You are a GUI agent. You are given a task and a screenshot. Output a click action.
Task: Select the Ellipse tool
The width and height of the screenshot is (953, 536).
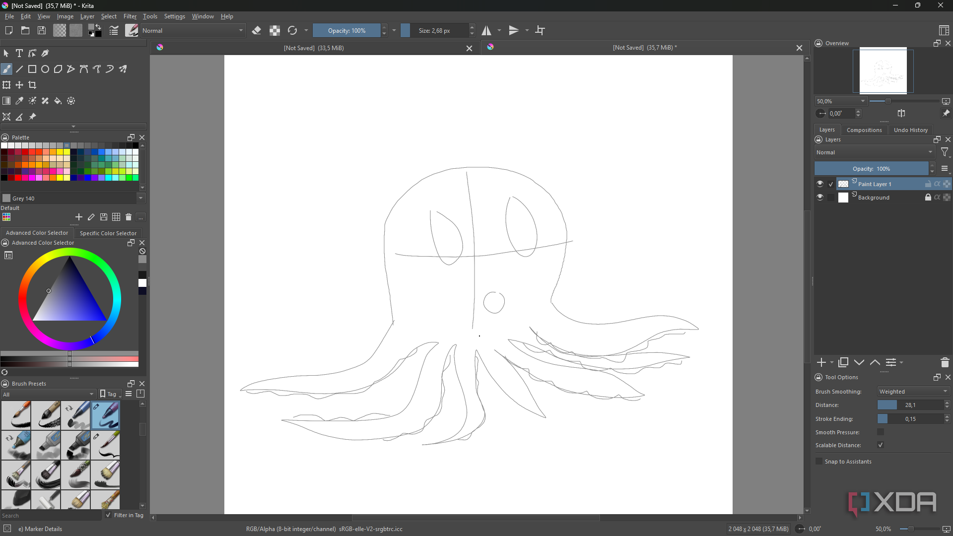pyautogui.click(x=45, y=69)
